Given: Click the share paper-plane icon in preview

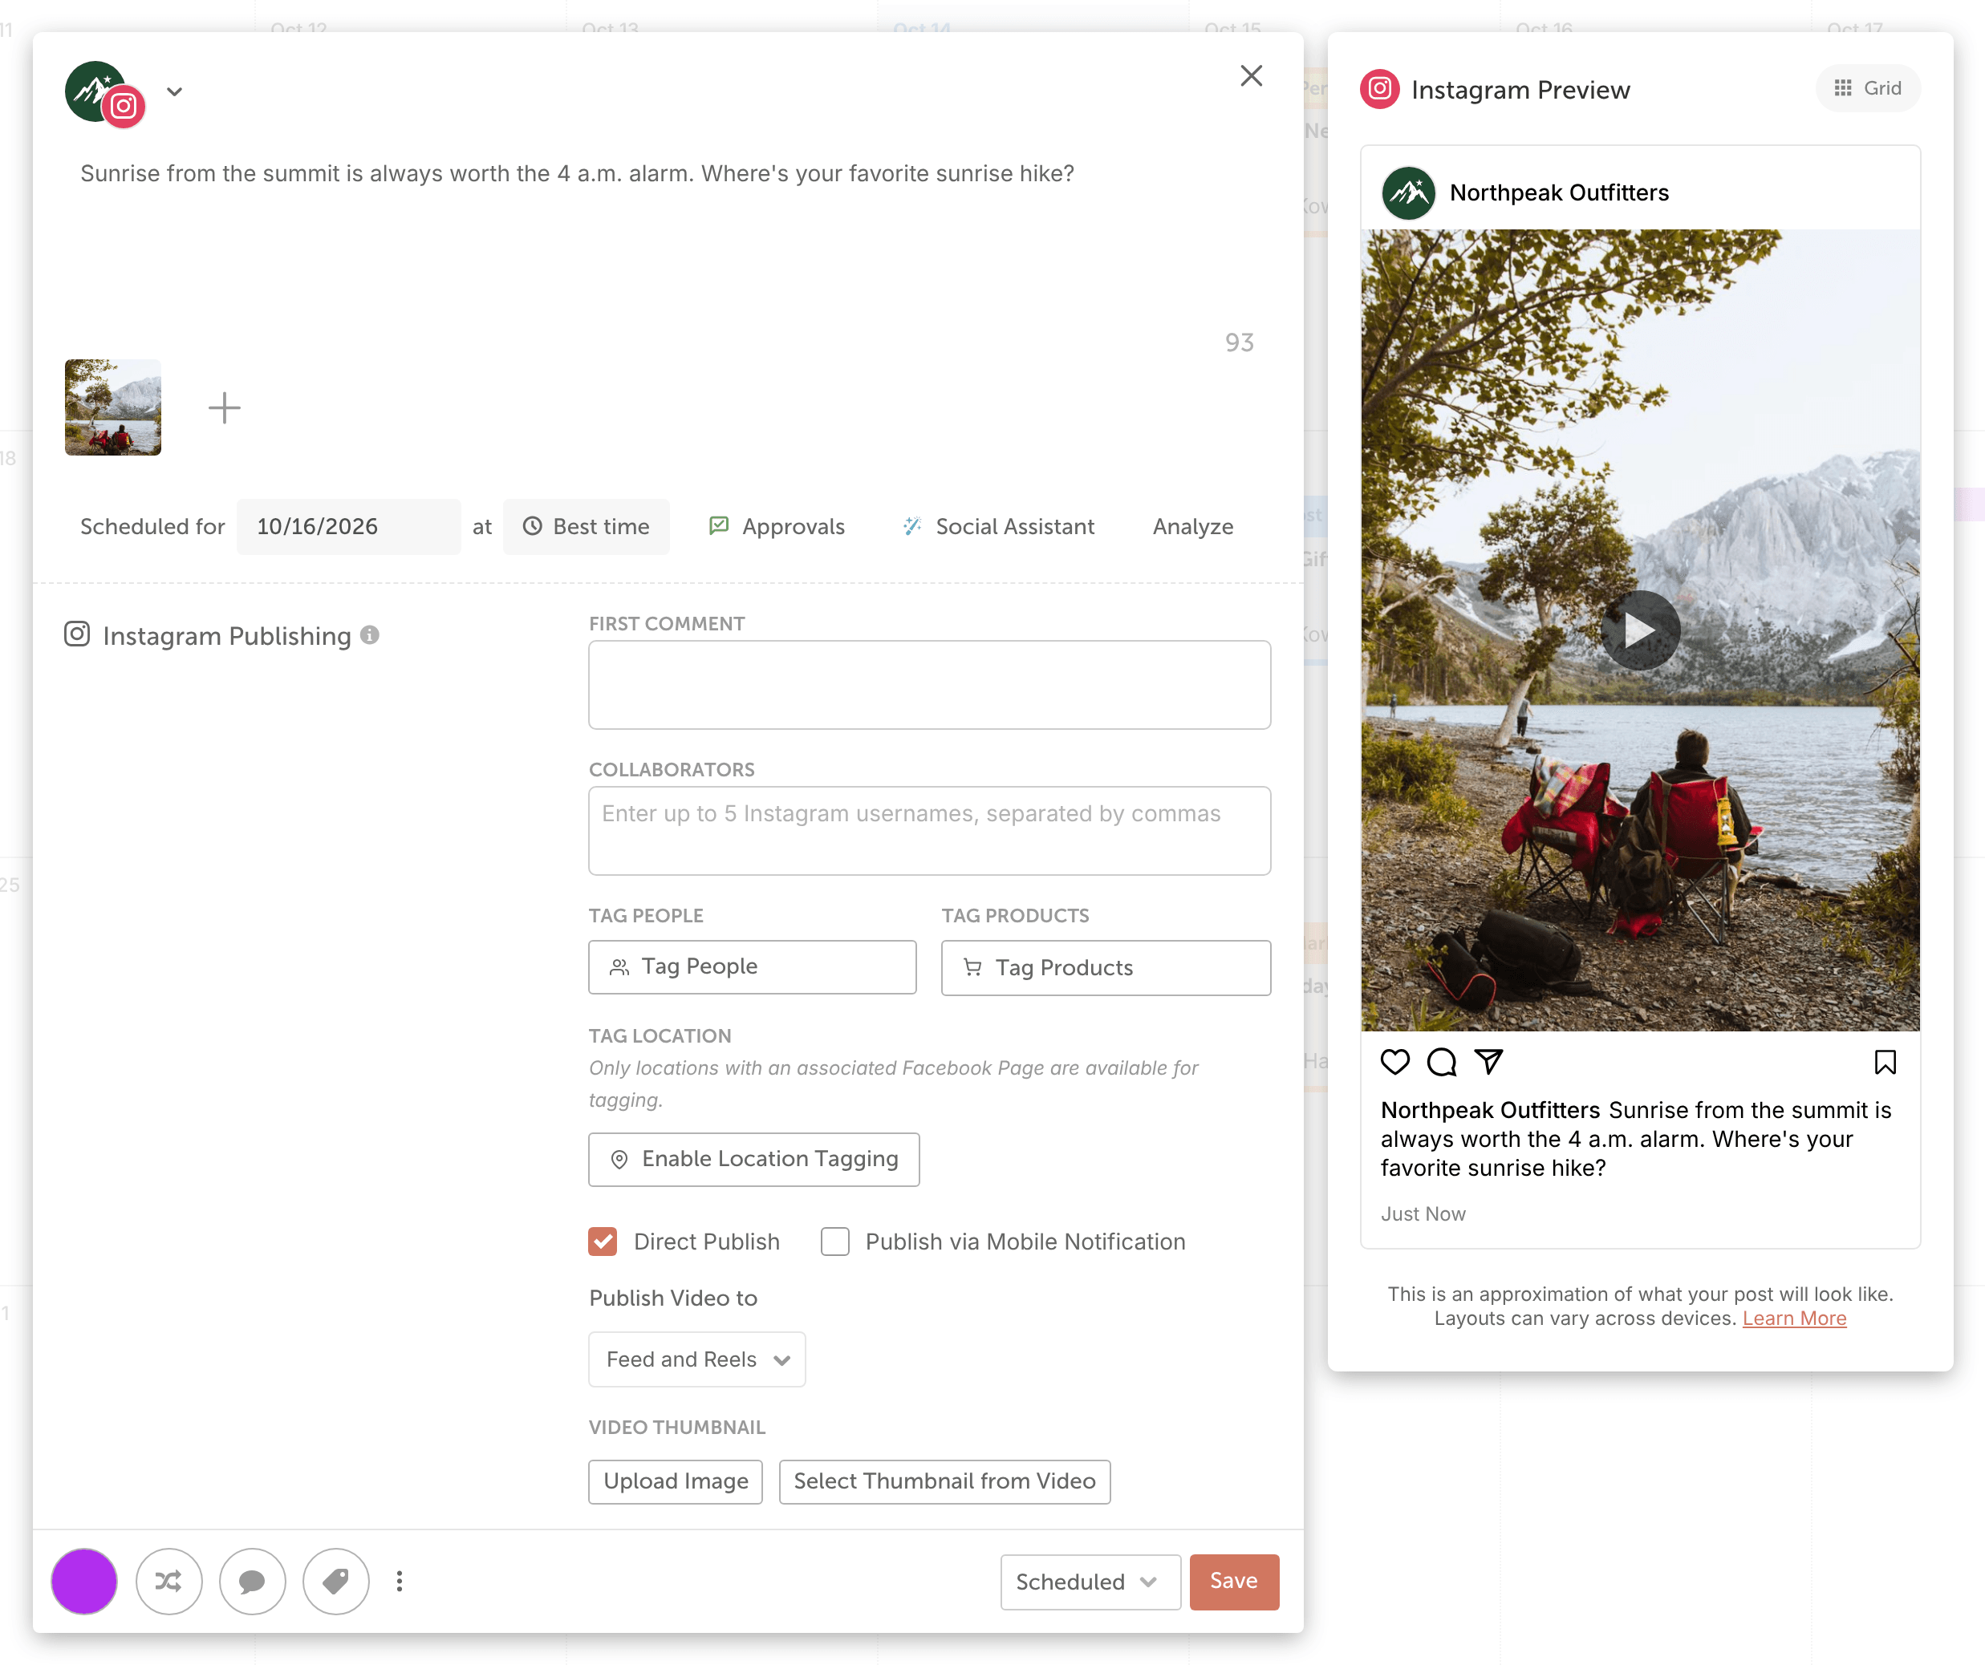Looking at the screenshot, I should tap(1489, 1062).
